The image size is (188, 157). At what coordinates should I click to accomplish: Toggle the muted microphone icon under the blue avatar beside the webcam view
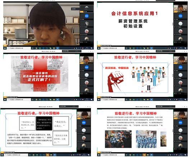point(81,19)
